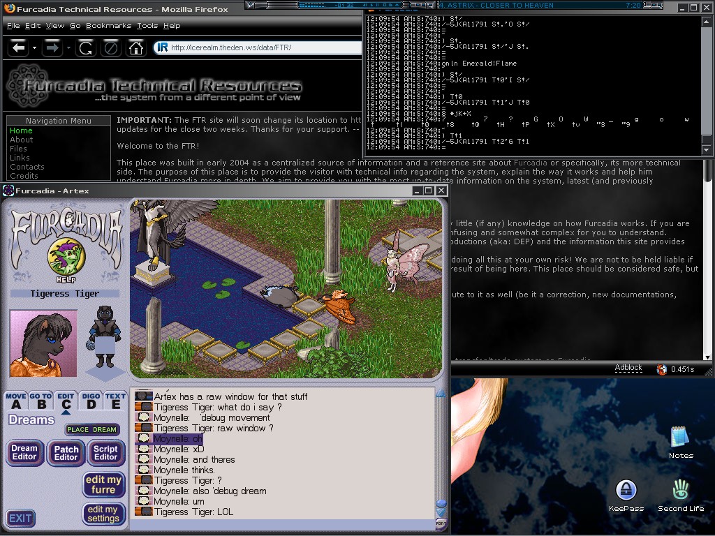Open the Home link in Navigation Menu
The image size is (715, 536).
(21, 131)
